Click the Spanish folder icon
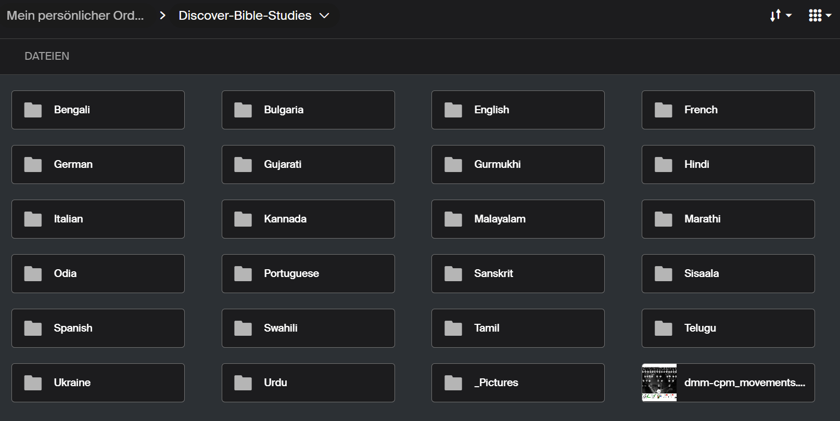 click(x=33, y=328)
